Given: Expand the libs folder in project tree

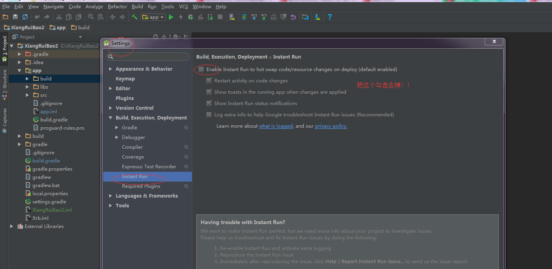Looking at the screenshot, I should tap(27, 87).
